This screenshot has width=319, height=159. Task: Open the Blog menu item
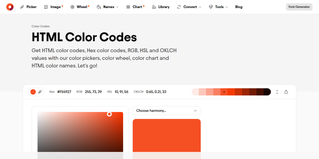[238, 7]
